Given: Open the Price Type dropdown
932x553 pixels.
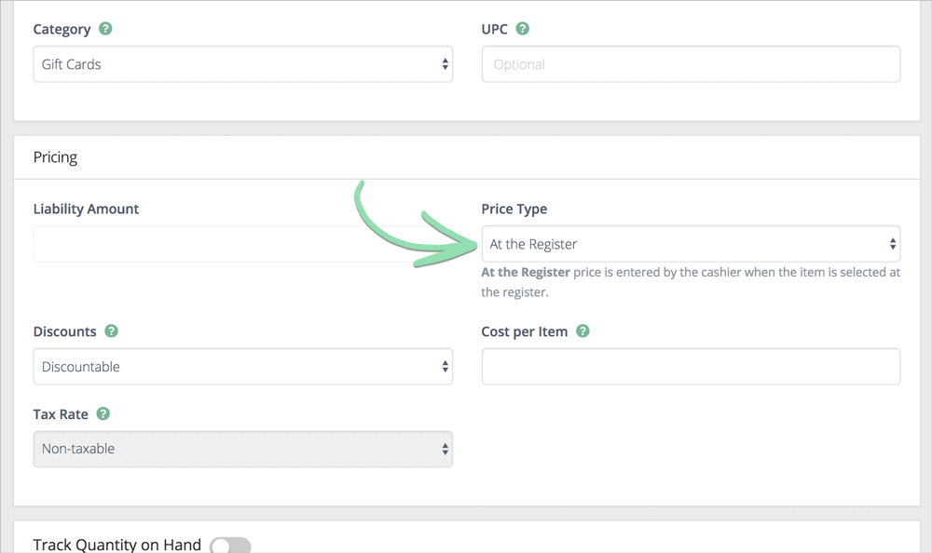Looking at the screenshot, I should coord(691,244).
